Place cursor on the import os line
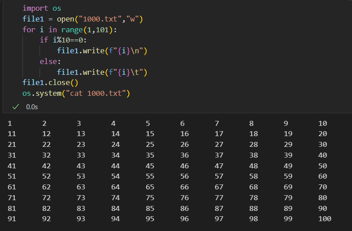The image size is (352, 231). point(42,8)
